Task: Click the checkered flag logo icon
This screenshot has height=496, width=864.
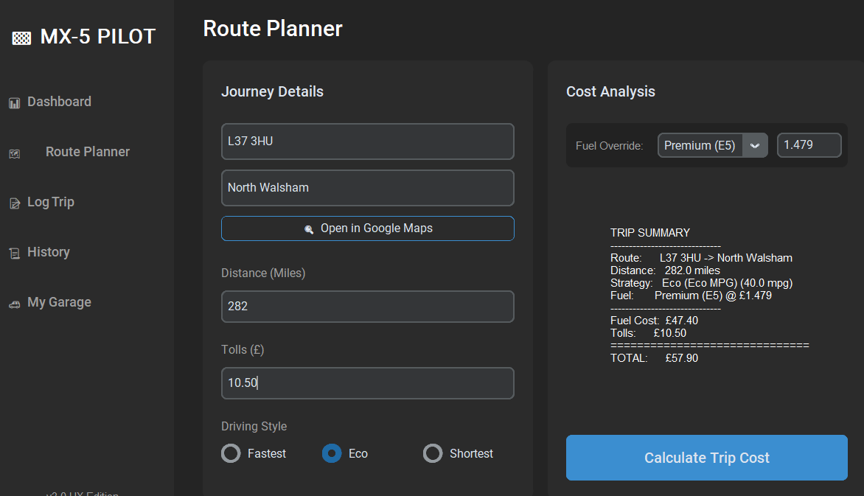Action: (21, 38)
